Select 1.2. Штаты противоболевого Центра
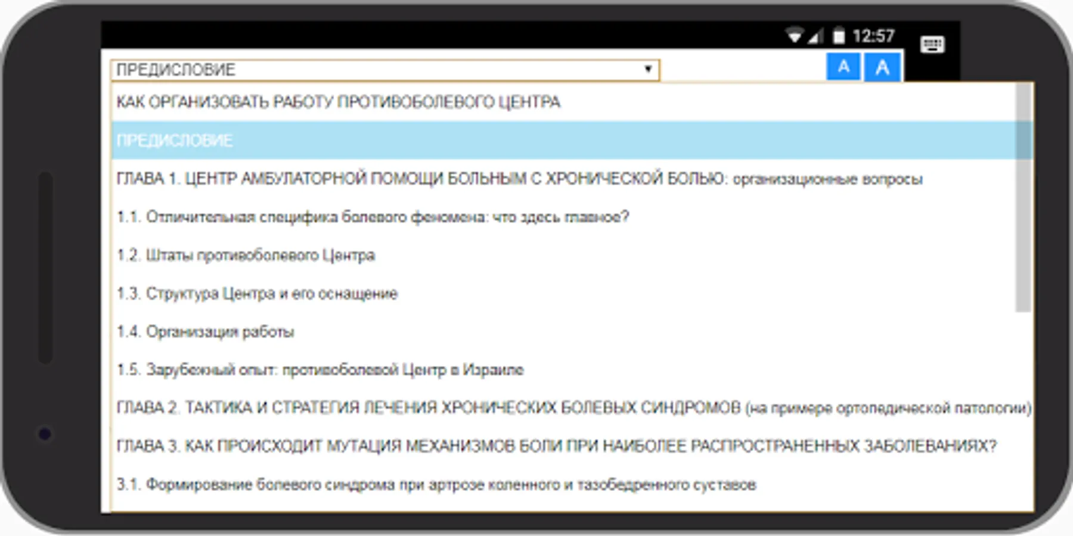The height and width of the screenshot is (536, 1073). [563, 255]
